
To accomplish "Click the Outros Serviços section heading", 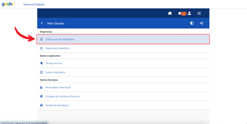I will (x=49, y=80).
